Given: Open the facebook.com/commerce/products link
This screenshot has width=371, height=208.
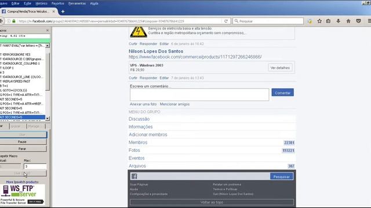Looking at the screenshot, I should point(195,57).
